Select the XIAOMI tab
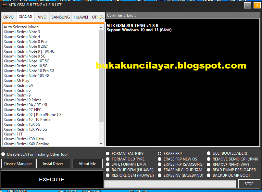262x192 pixels. (x=25, y=17)
